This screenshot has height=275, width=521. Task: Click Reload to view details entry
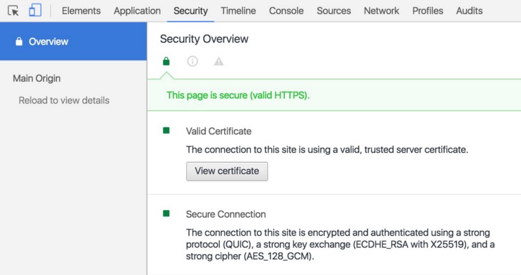pos(64,100)
